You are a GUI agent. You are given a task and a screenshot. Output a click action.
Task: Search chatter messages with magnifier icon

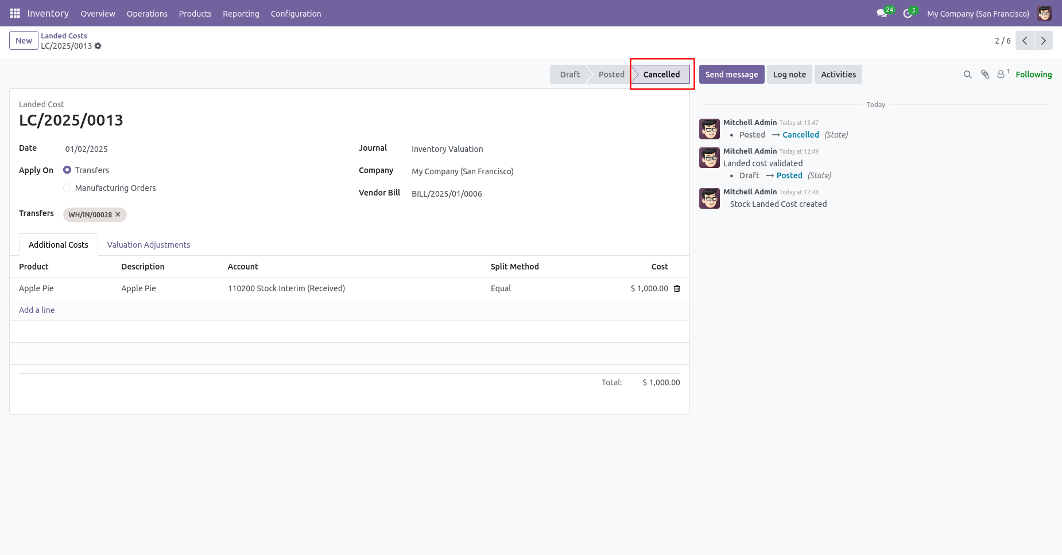click(x=967, y=75)
